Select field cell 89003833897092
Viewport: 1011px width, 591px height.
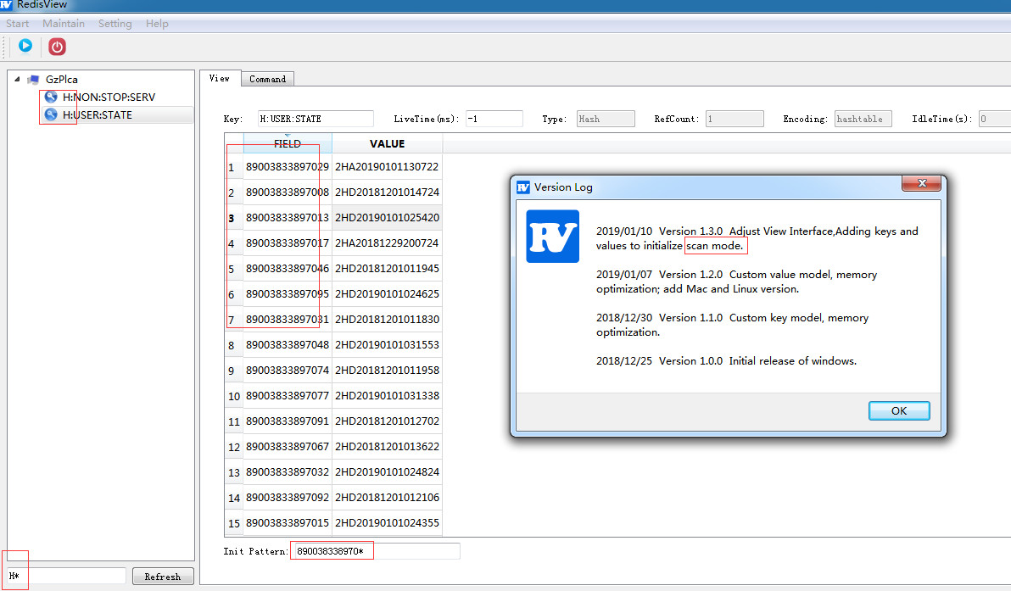coord(288,498)
